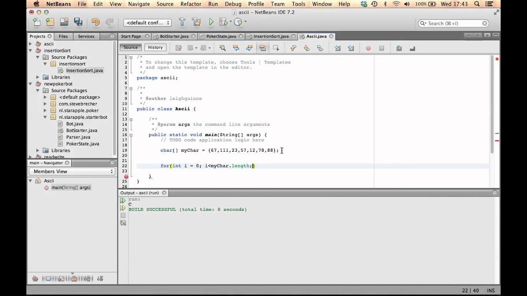
Task: Open the PokerState.java editor tab
Action: tap(221, 36)
